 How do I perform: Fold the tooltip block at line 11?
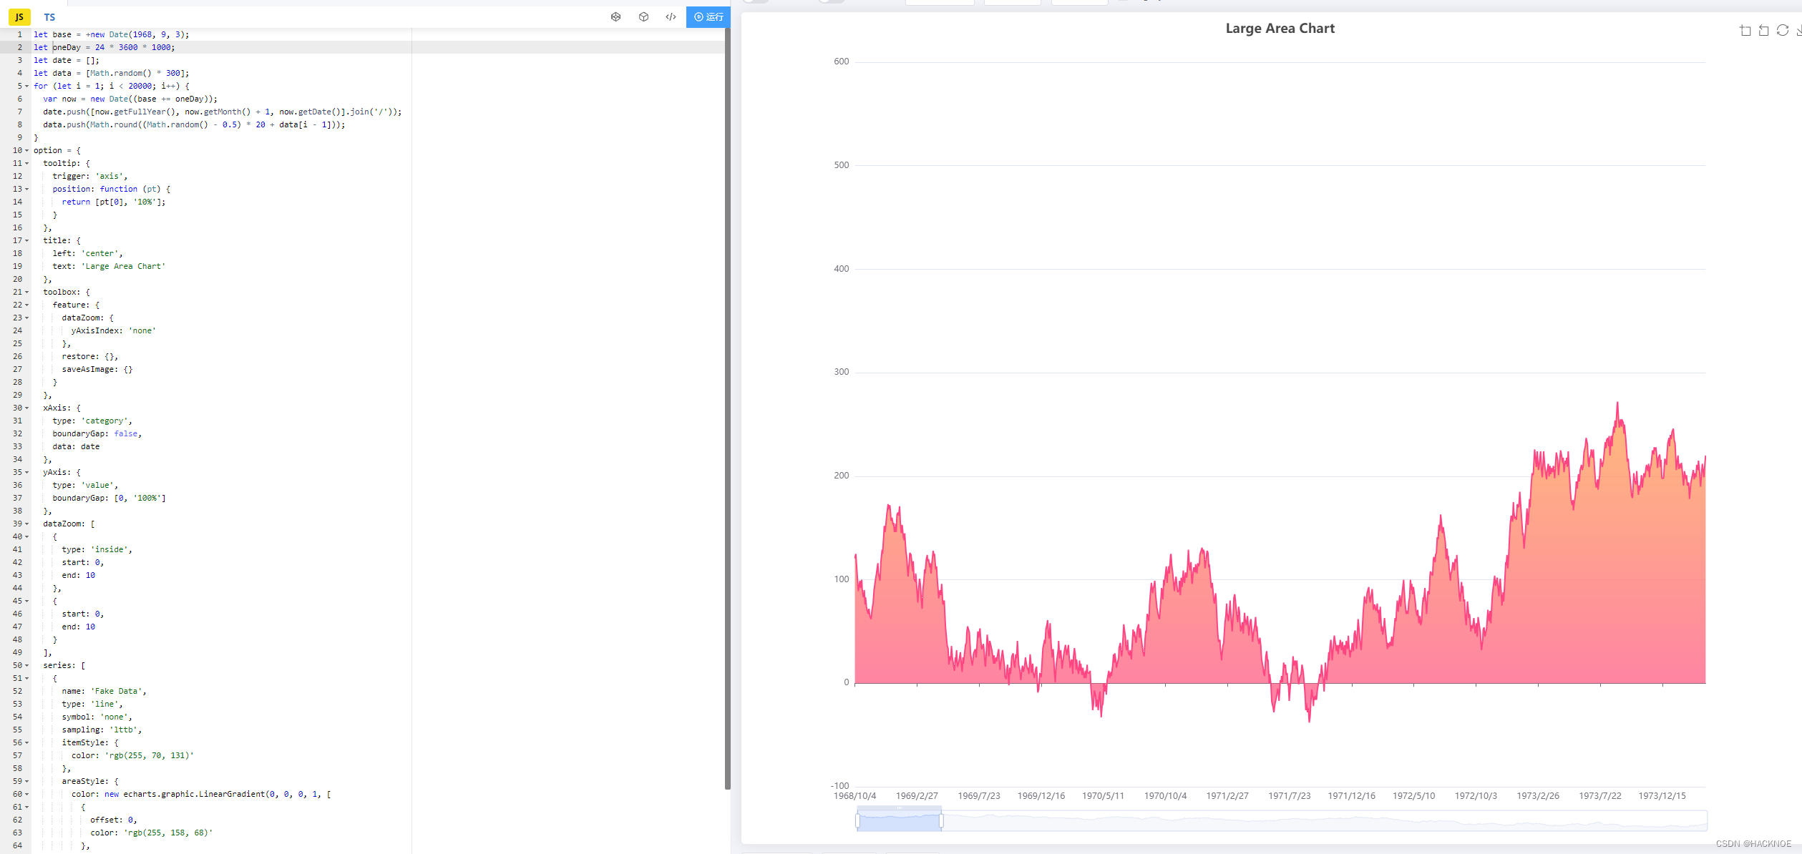click(x=27, y=163)
